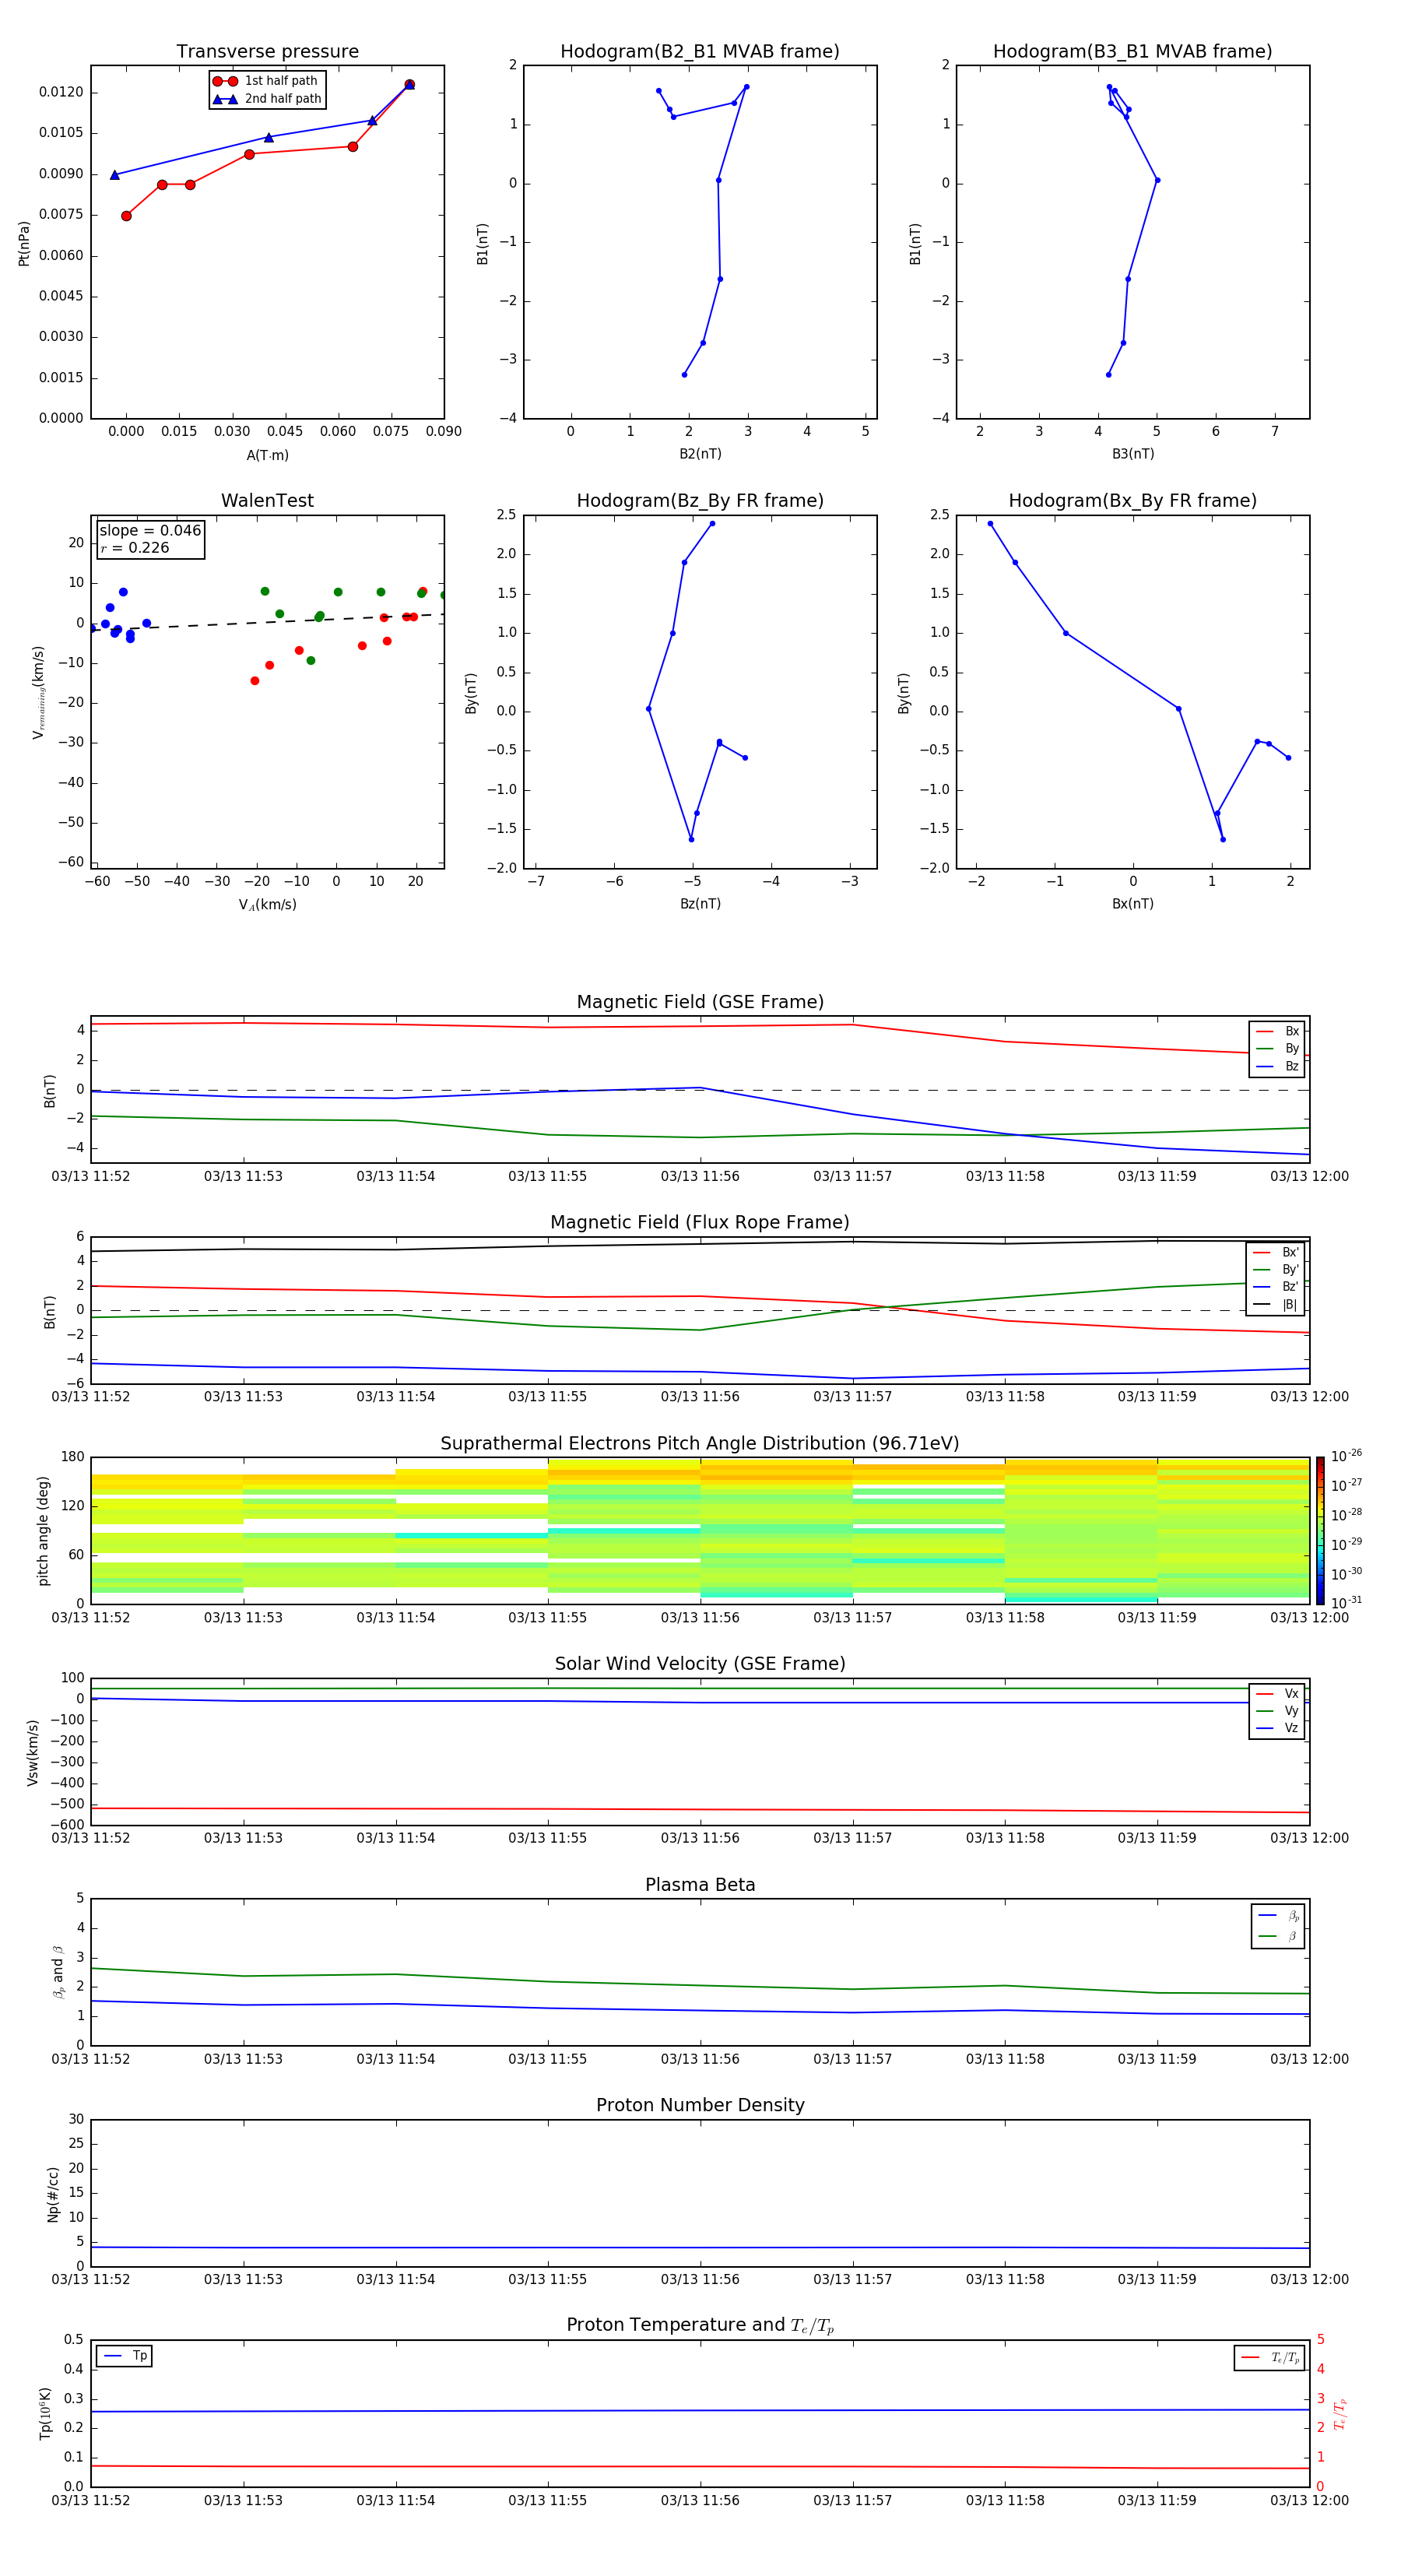Click the 'Bz' entry in GSE legend
Image resolution: width=1401 pixels, height=2569 pixels.
[1277, 1066]
